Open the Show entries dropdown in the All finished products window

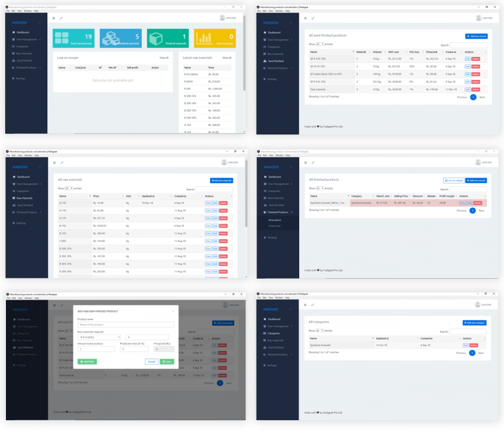[321, 188]
